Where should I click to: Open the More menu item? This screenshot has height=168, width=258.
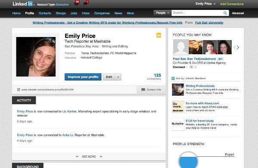coord(130,13)
